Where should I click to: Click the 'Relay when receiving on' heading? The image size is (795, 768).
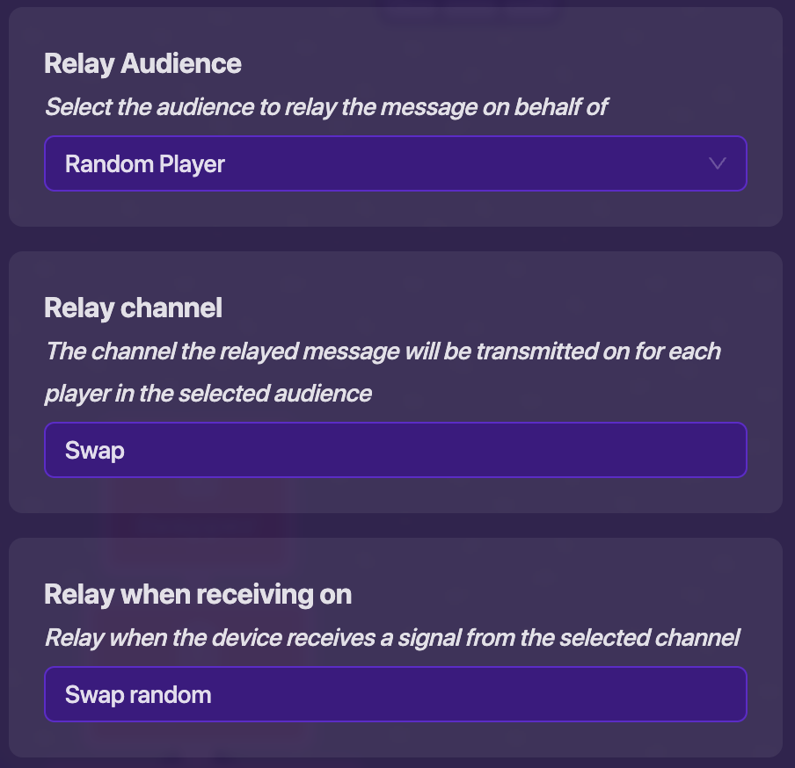point(198,595)
